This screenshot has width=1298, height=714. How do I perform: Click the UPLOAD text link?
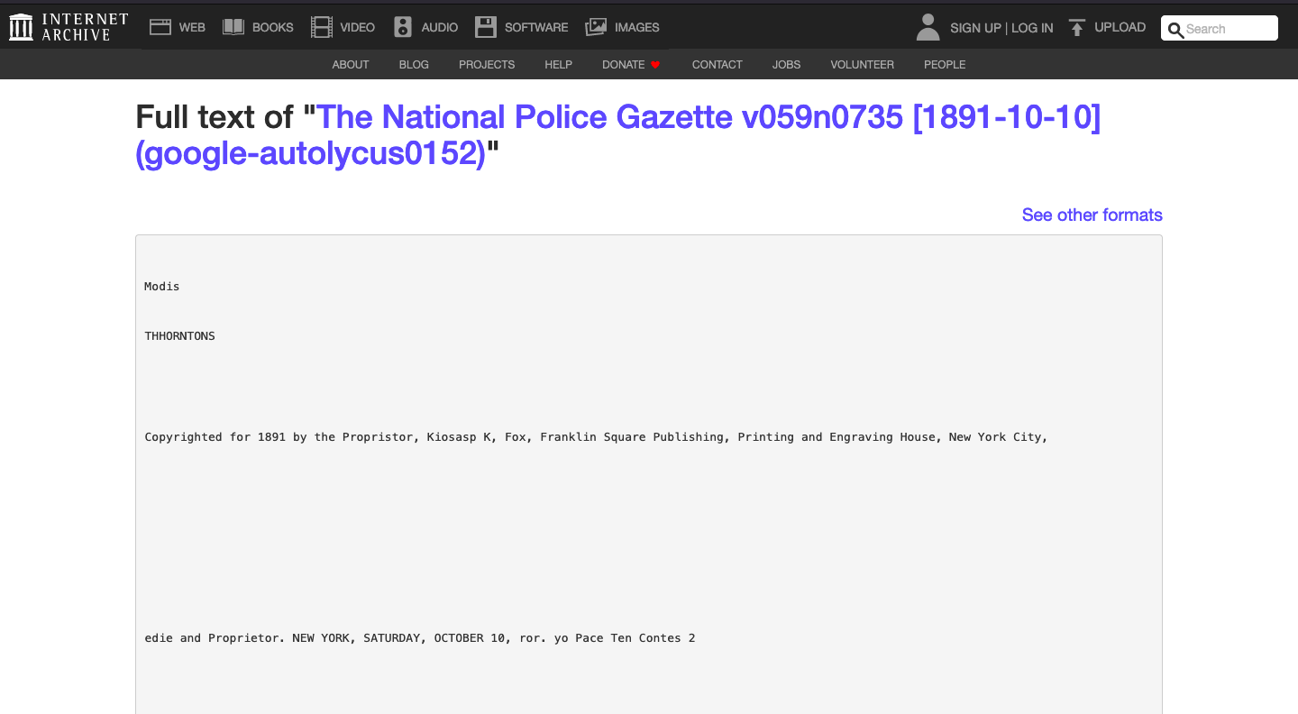pyautogui.click(x=1120, y=27)
